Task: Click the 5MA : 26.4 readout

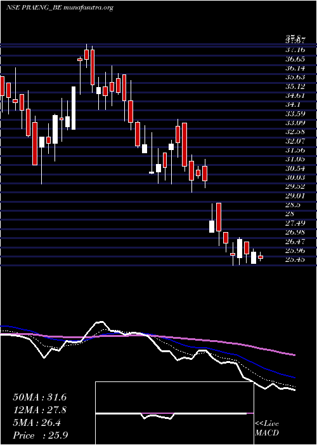Action: 37,423
